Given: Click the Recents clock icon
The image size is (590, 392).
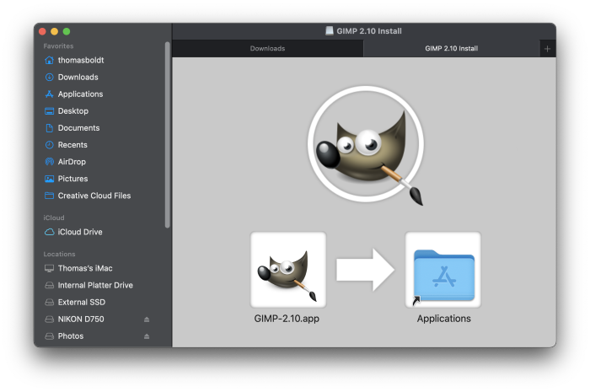Looking at the screenshot, I should 49,145.
